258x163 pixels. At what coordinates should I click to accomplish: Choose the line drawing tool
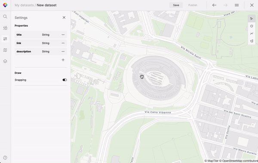[x=252, y=33]
